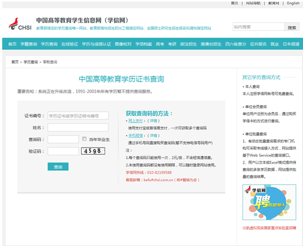Open 北航虚拟现实国家重点实验室招聘 red link
The image size is (303, 246).
tap(269, 228)
